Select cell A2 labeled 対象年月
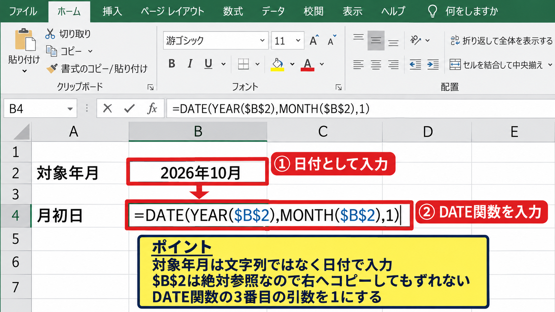 point(80,173)
